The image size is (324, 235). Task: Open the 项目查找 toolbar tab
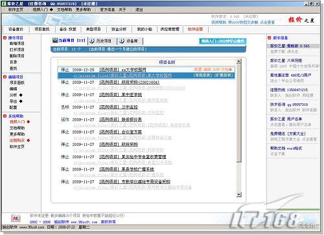click(x=42, y=29)
